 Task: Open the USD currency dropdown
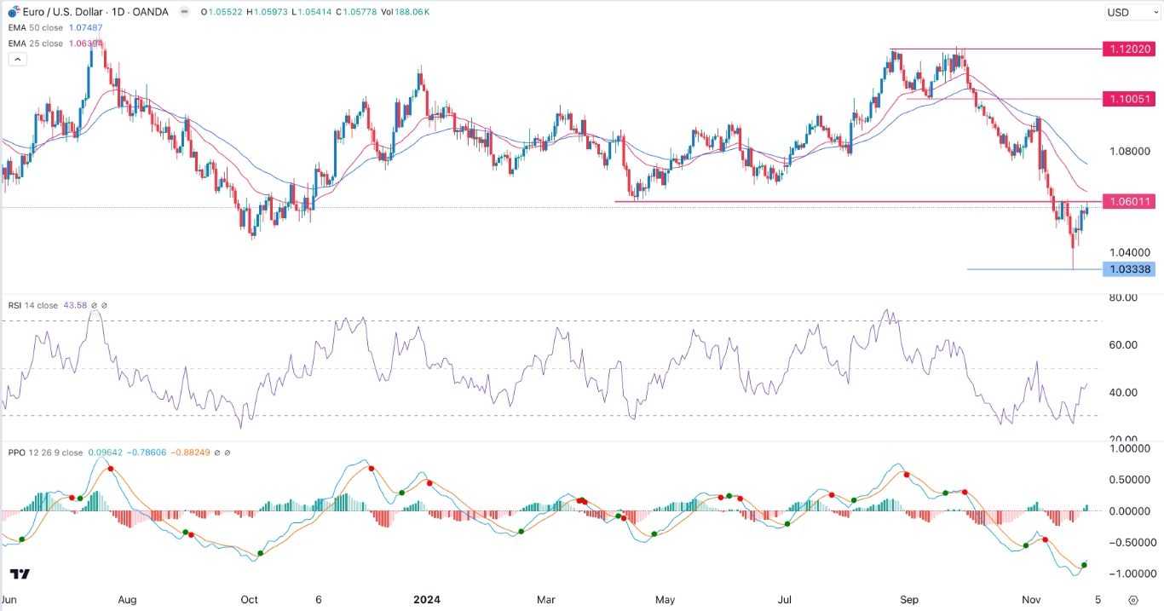pyautogui.click(x=1131, y=12)
